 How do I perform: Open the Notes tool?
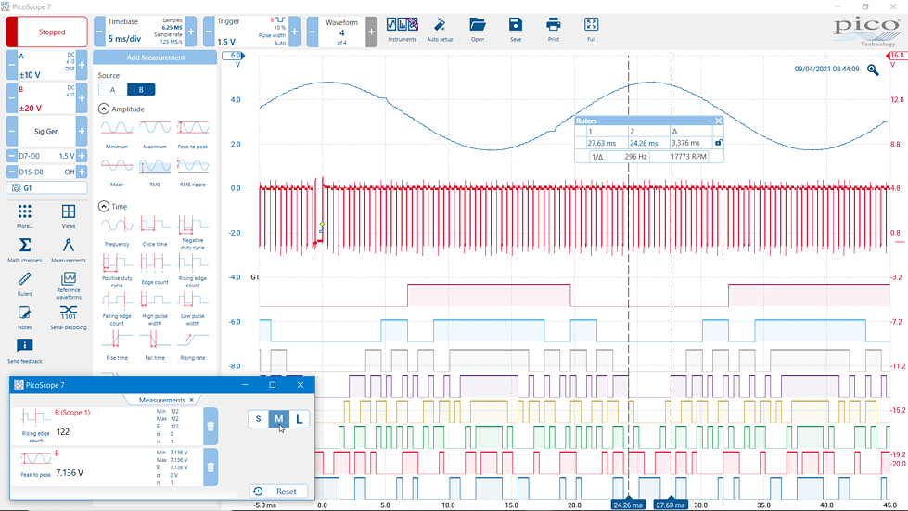click(x=24, y=317)
